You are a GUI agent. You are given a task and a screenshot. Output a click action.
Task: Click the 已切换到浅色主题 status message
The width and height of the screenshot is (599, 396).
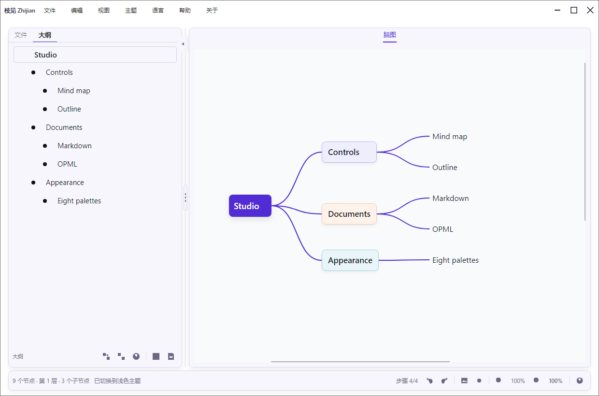point(117,381)
